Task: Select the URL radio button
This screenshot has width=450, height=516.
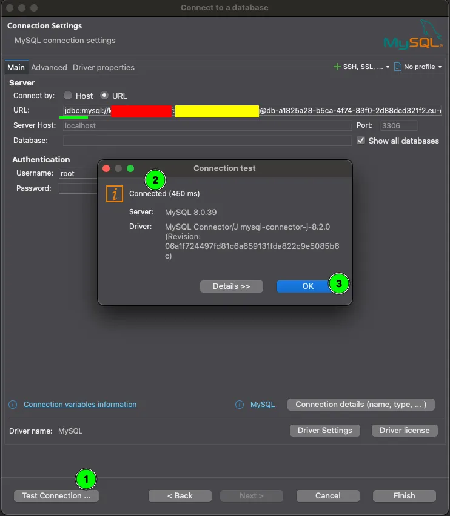Action: coord(104,96)
